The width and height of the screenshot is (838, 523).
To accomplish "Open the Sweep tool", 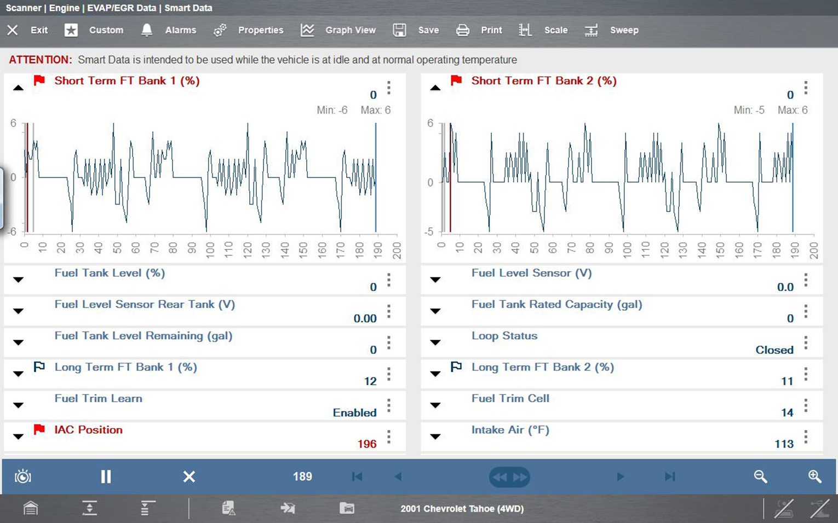I will (x=591, y=30).
